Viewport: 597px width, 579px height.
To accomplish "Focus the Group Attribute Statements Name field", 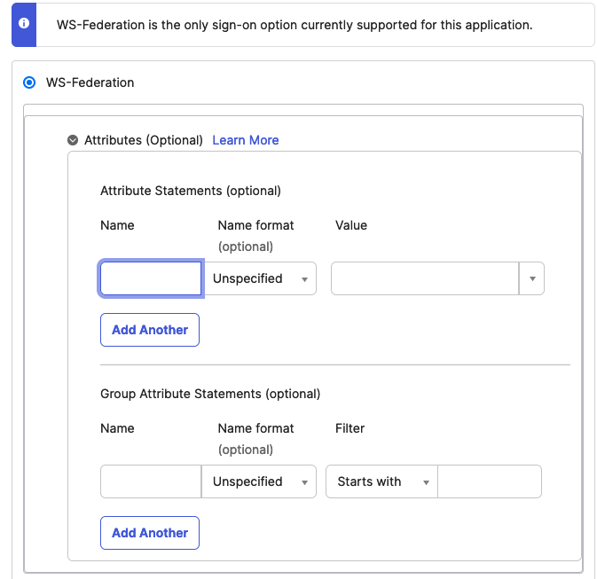I will (x=151, y=481).
